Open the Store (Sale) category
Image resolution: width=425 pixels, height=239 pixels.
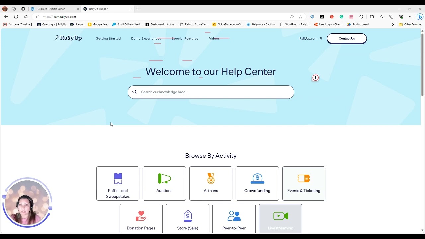click(188, 218)
